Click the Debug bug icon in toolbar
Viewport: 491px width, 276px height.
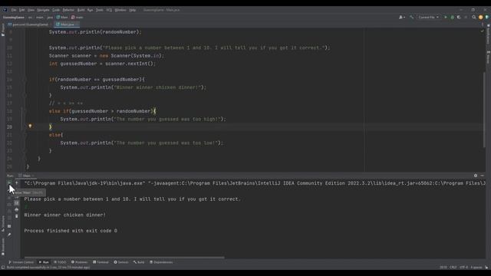click(x=452, y=17)
